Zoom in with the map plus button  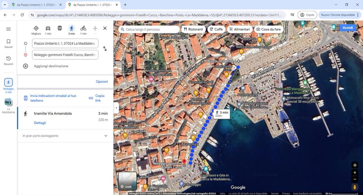point(355,173)
